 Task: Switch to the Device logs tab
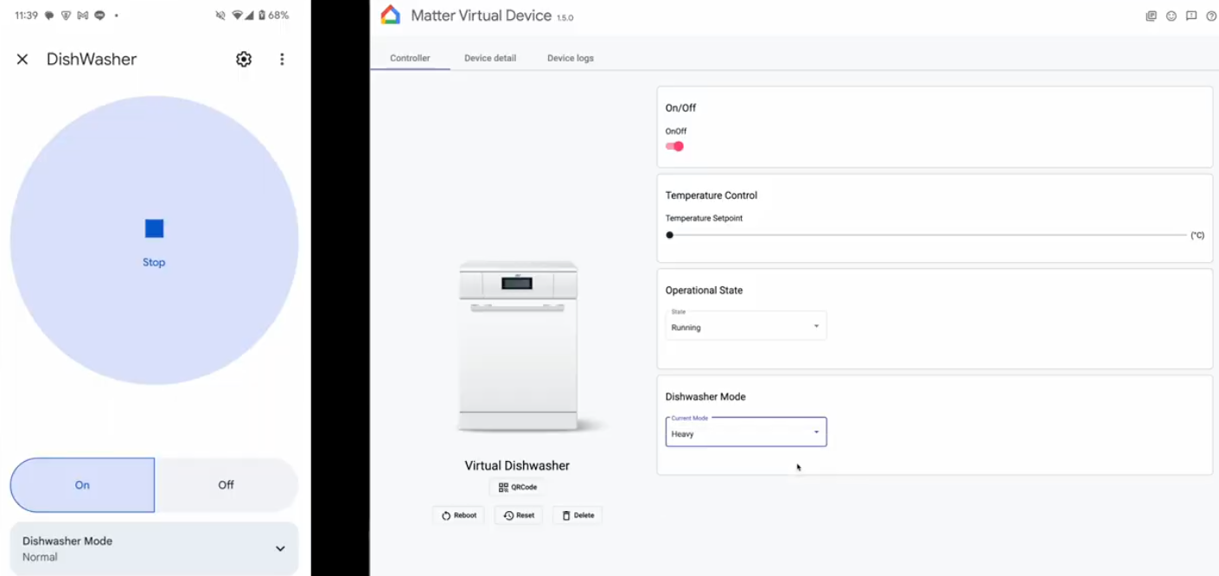tap(570, 58)
